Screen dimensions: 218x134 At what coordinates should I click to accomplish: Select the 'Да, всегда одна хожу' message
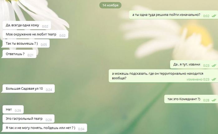27,25
